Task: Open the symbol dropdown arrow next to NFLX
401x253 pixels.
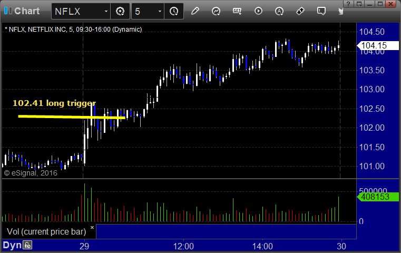Action: (106, 11)
